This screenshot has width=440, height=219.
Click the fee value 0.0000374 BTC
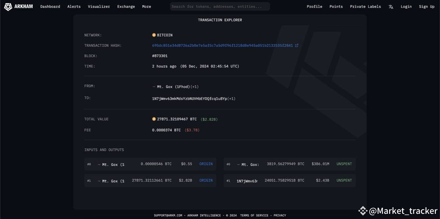166,130
